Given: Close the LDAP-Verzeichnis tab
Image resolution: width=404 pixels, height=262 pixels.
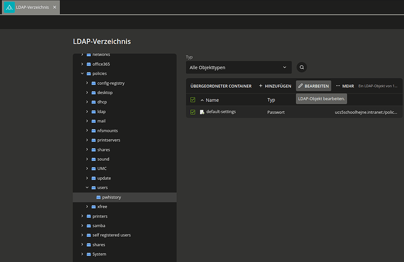Looking at the screenshot, I should [x=54, y=7].
